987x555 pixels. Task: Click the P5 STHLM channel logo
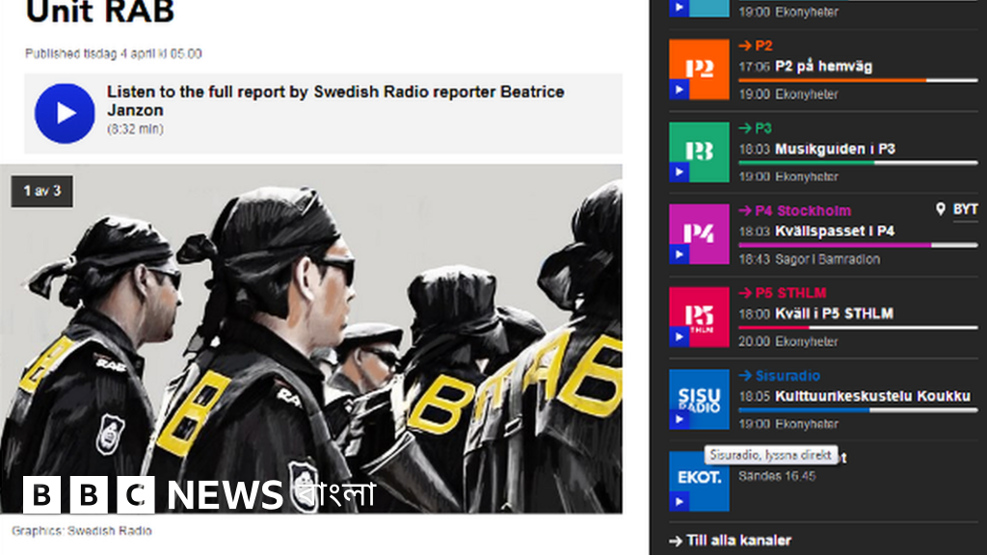(x=699, y=316)
